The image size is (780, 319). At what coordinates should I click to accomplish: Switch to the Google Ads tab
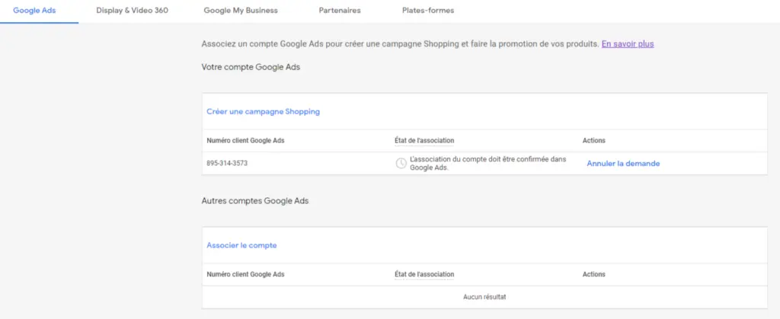coord(34,11)
